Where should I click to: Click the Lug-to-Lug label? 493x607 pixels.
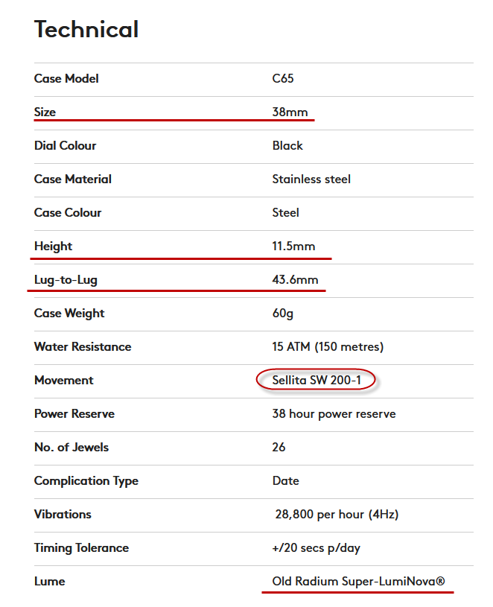66,280
